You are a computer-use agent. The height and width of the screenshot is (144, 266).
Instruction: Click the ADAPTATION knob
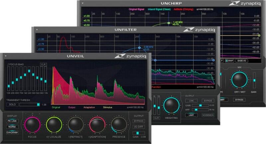click(97, 125)
